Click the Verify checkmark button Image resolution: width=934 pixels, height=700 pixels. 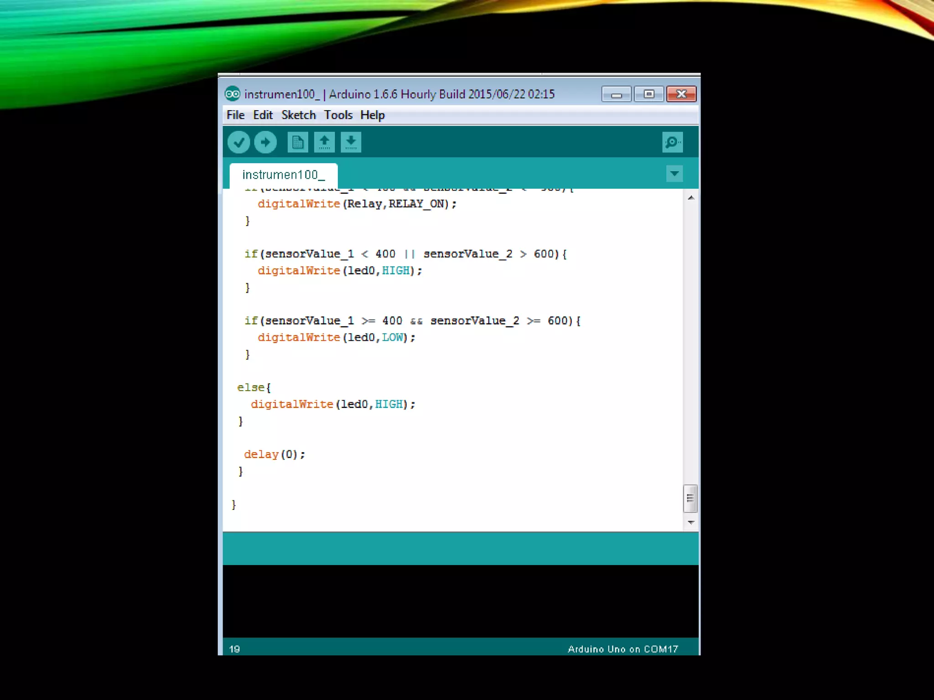coord(239,142)
